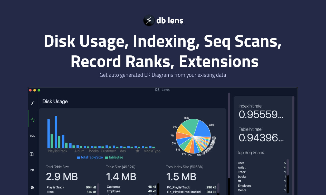Open the SQL editor from sidebar

pos(32,136)
